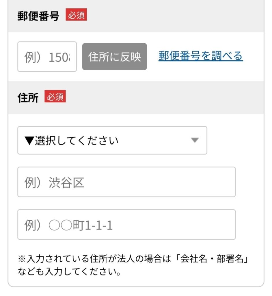Click the 郵便番号 gray section header bar
Screen dimensions: 272x296
click(173, 16)
